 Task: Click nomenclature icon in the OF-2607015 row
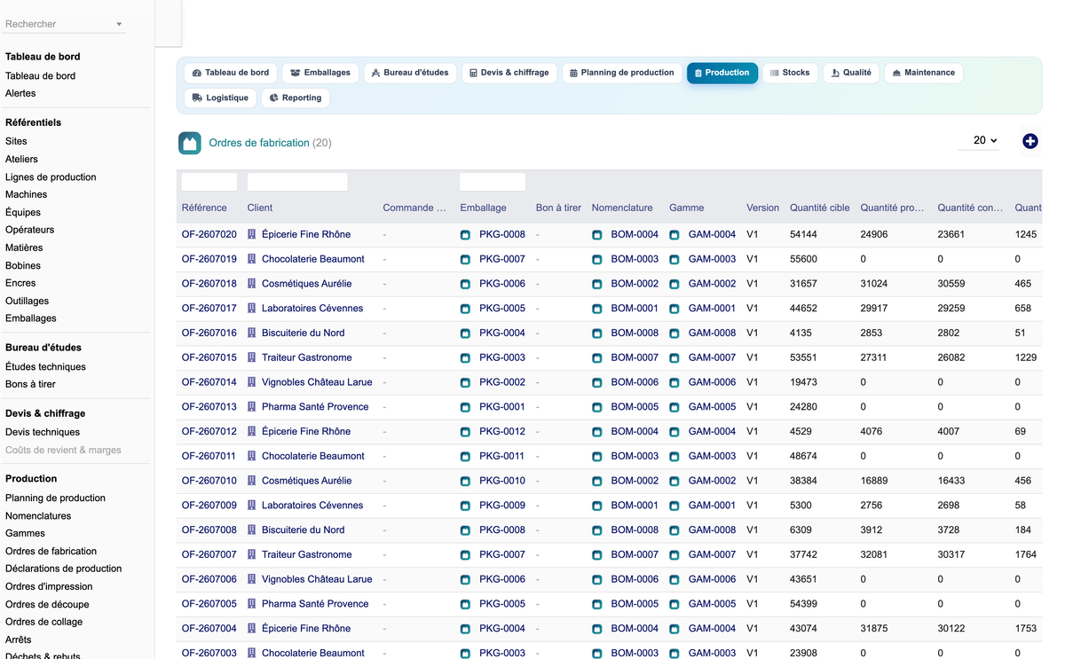597,358
